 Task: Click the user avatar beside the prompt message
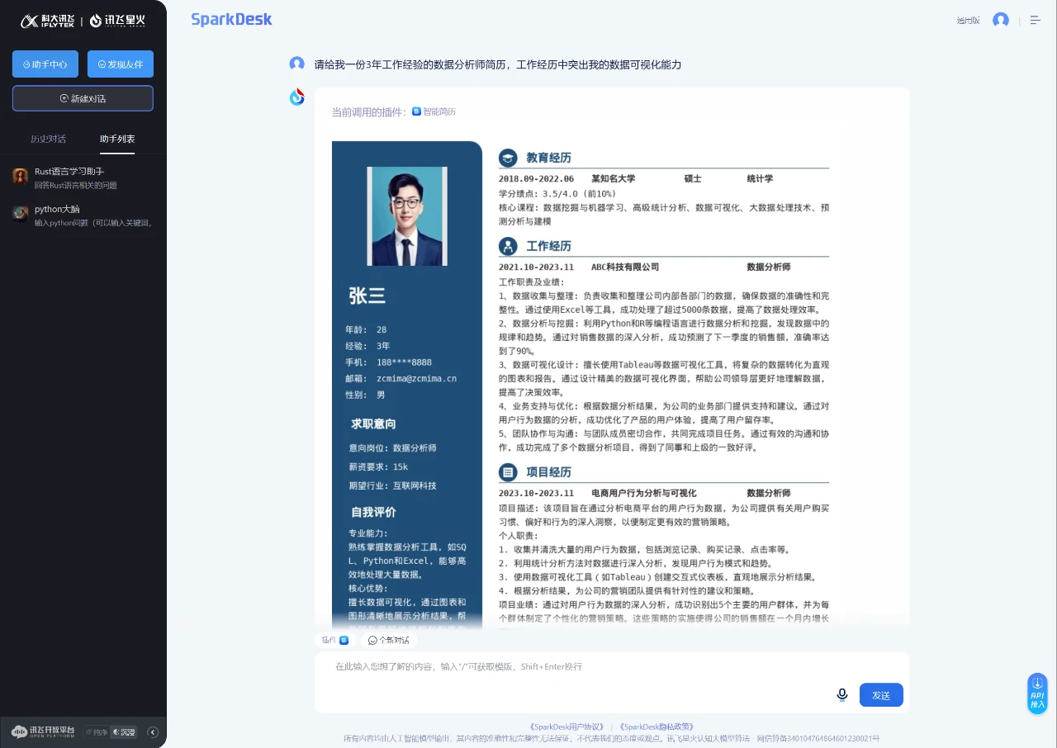pyautogui.click(x=297, y=64)
